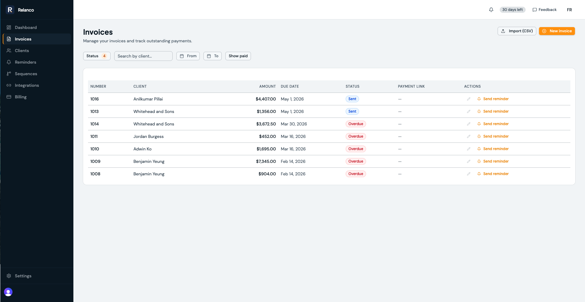Click Import (CSV) button

coord(517,31)
